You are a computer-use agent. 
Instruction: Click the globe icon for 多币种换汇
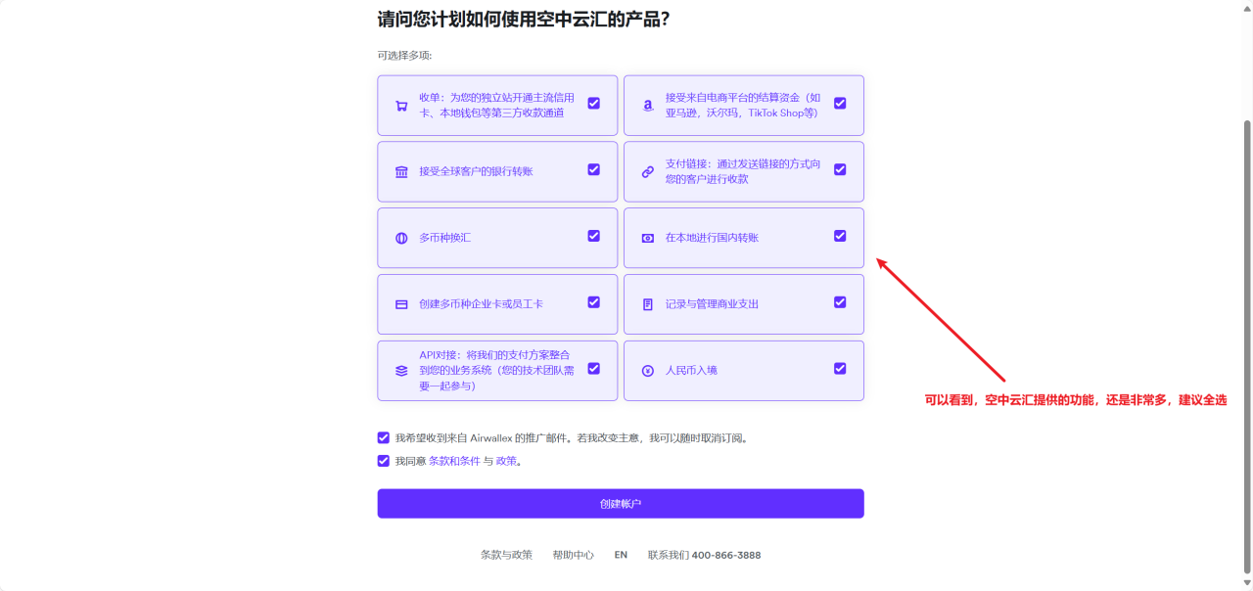point(401,238)
